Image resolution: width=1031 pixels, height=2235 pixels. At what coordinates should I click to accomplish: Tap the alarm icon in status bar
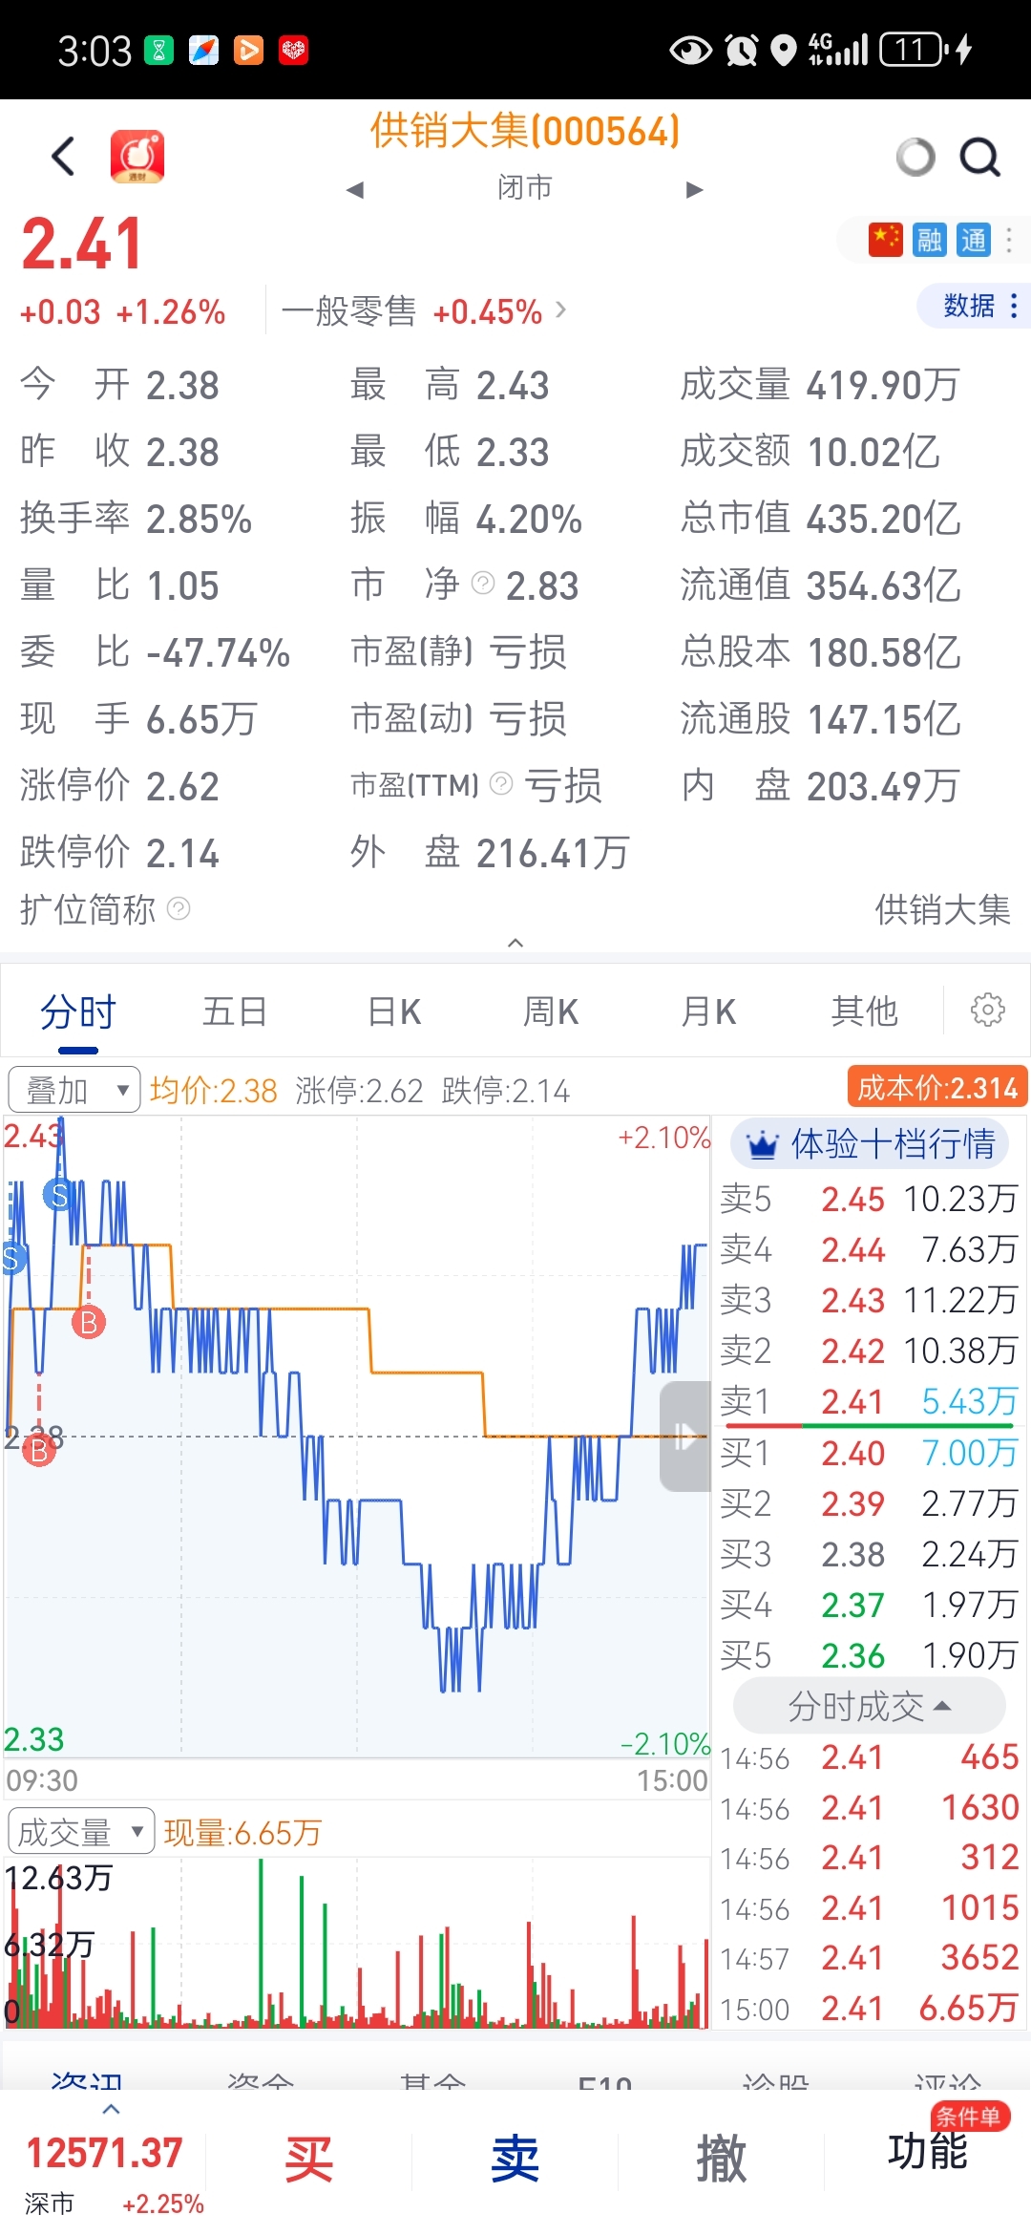[741, 50]
